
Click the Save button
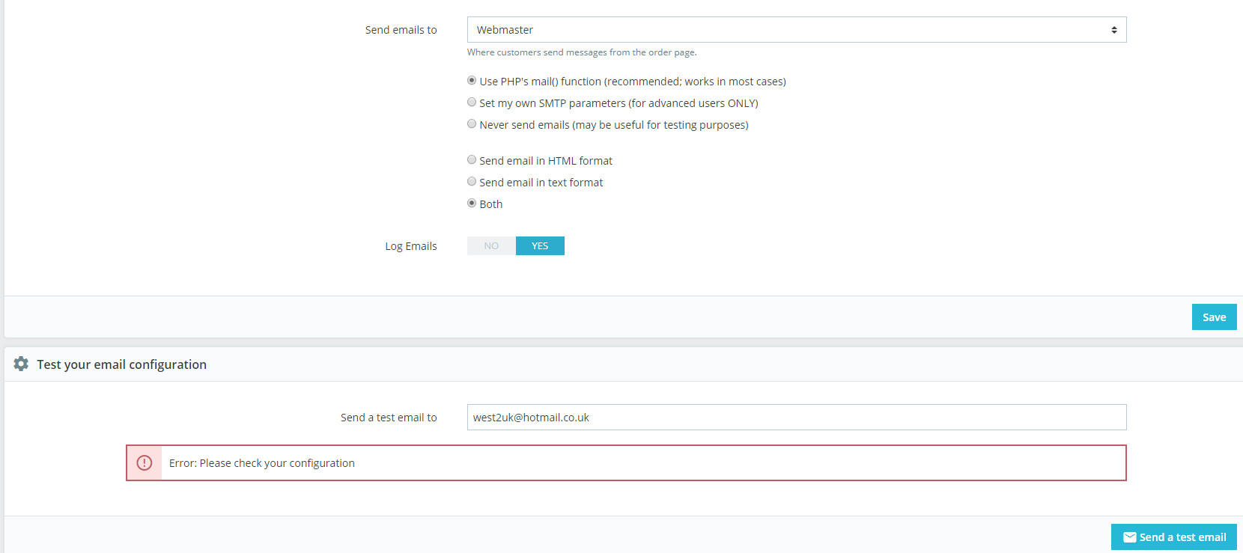[1214, 317]
